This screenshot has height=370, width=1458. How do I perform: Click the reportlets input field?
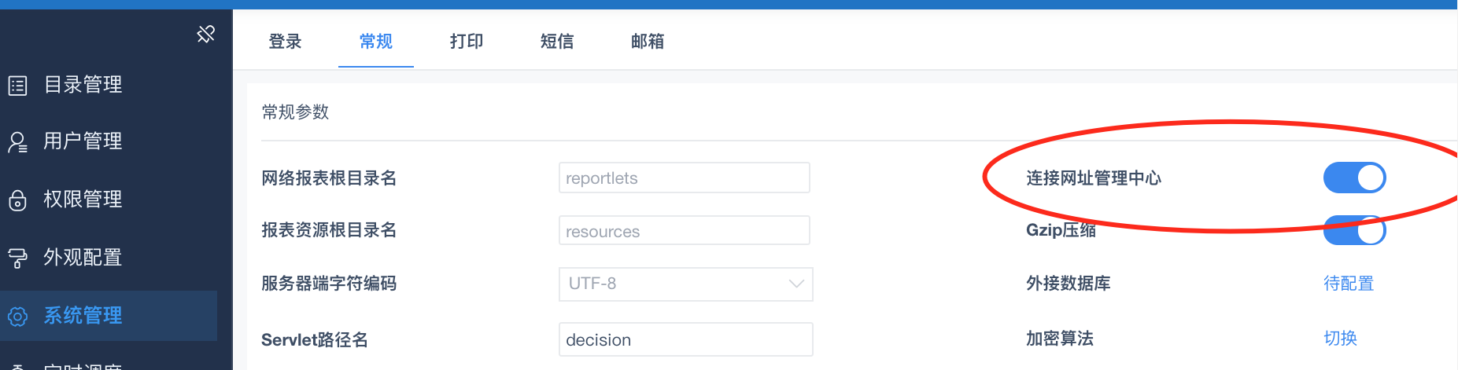(x=684, y=178)
